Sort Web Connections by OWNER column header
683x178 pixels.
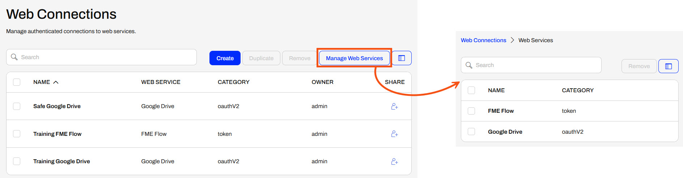322,82
